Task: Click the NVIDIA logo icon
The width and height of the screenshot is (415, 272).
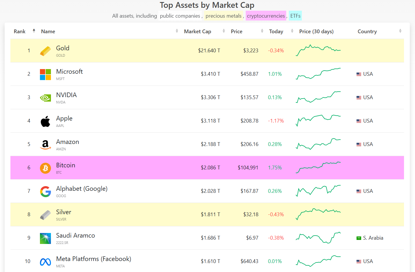Action: point(45,98)
